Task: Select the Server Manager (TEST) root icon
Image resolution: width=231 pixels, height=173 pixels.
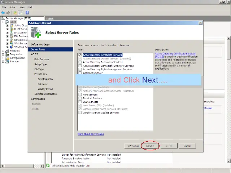Action: pyautogui.click(x=3, y=18)
